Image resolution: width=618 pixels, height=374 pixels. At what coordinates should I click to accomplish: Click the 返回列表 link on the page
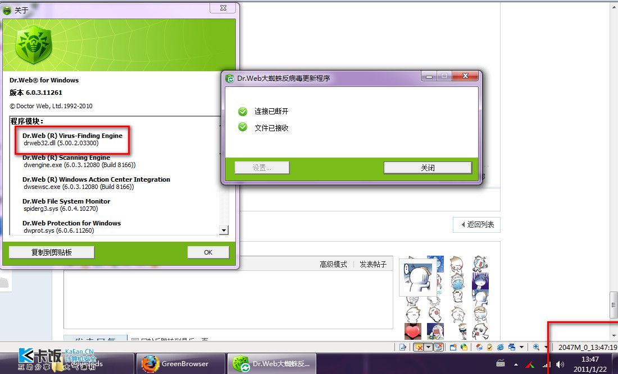[x=477, y=224]
